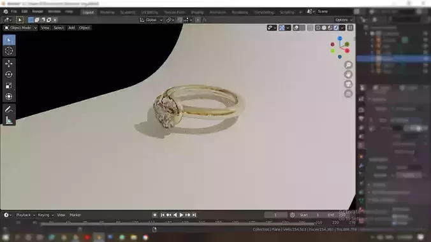Image resolution: width=431 pixels, height=242 pixels.
Task: Switch to rendered viewport shading
Action: coord(336,28)
